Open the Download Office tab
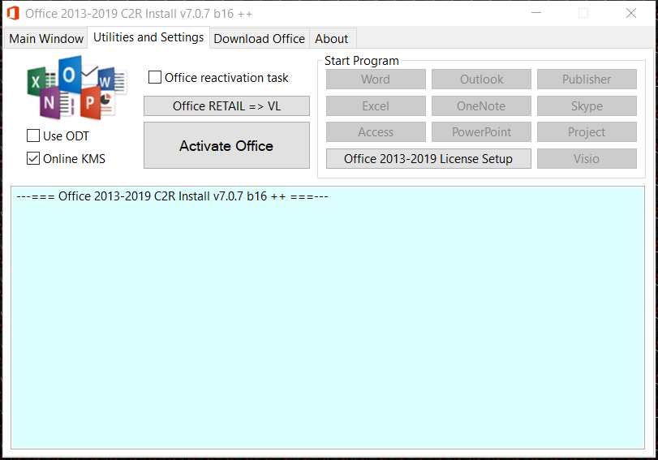Viewport: 658px width, 460px height. click(x=260, y=39)
